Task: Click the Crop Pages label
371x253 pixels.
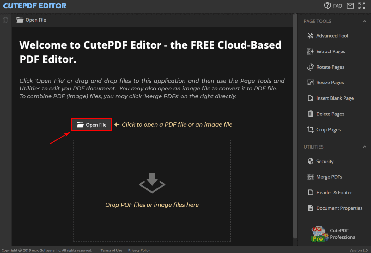Action: point(328,130)
